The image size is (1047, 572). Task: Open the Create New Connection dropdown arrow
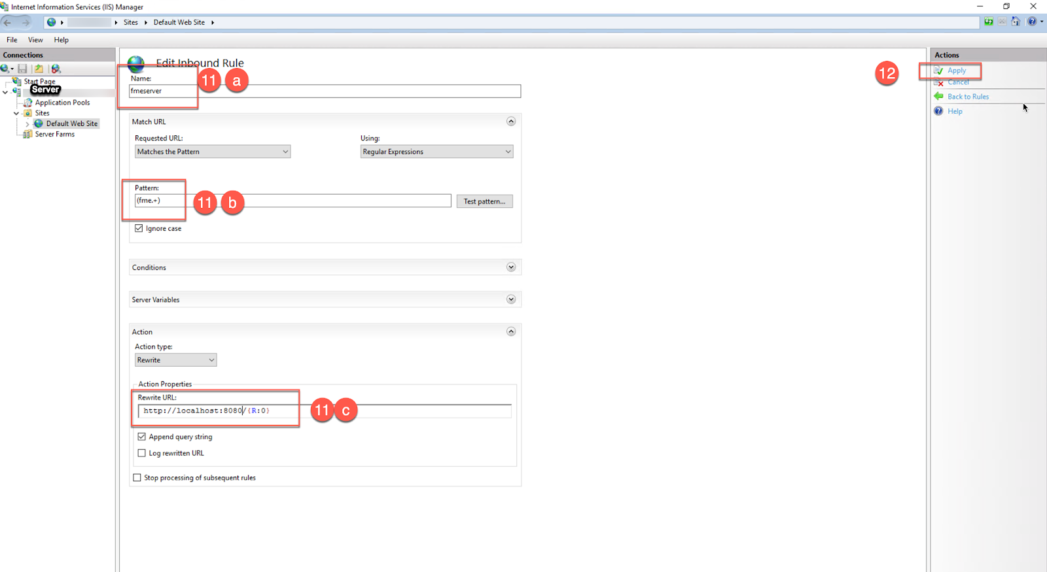tap(12, 69)
